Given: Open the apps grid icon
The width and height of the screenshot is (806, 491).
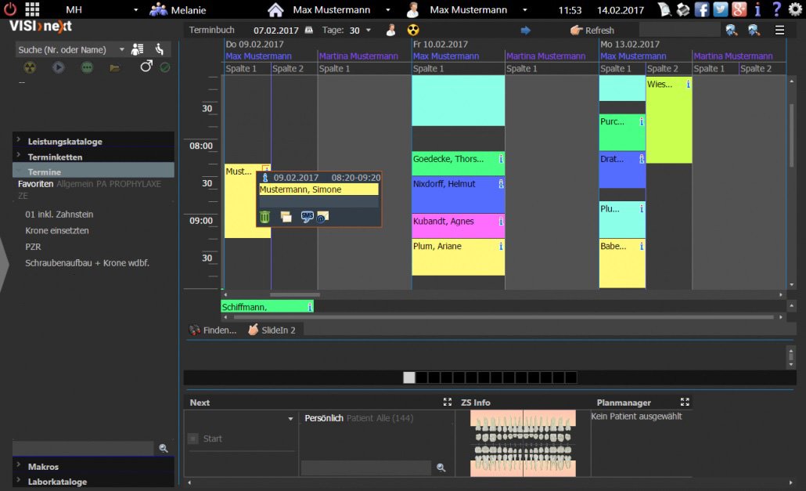Looking at the screenshot, I should click(32, 9).
